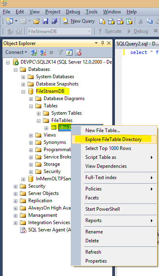Viewport: 159px width, 276px height.
Task: Click Disconnect icon in Object Explorer
Action: (x=42, y=52)
